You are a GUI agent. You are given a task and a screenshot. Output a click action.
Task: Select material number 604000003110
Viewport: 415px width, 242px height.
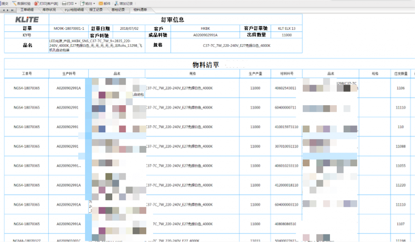coord(287,205)
